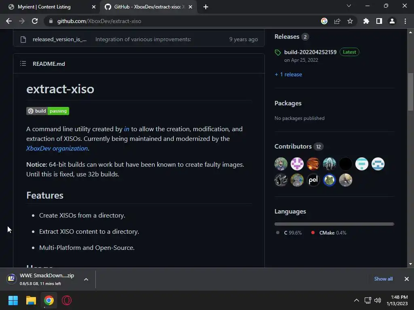Open the released_version_is_... file
Screen dimensions: 414x310
point(60,39)
